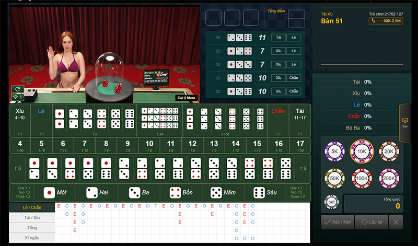Select the 50K betting chip

coord(334,178)
